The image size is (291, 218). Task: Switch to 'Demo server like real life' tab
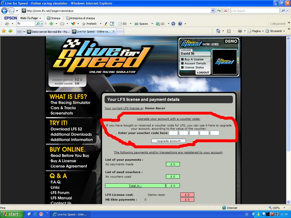coord(48,32)
